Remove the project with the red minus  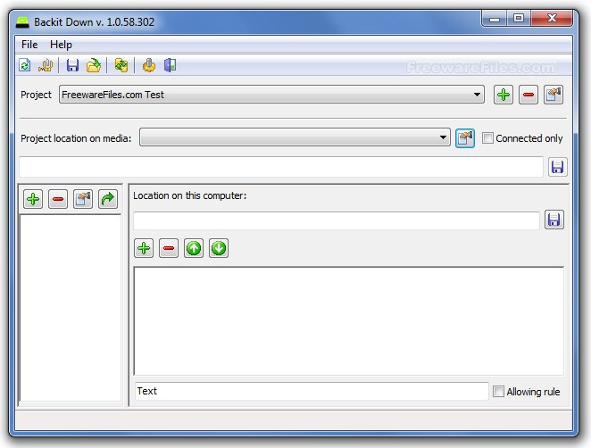529,95
